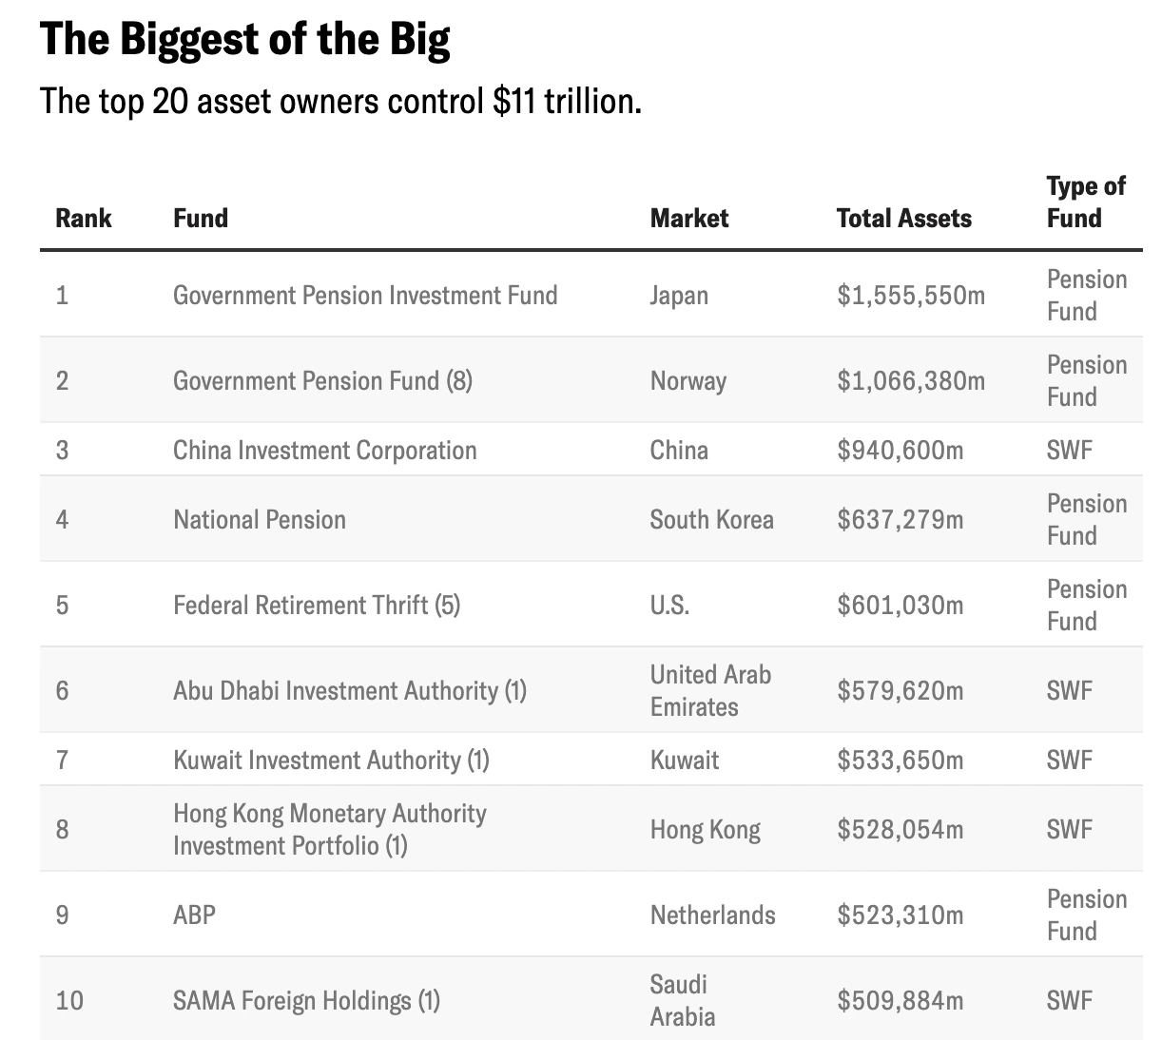Click the $509,884m assets value

click(x=900, y=1000)
